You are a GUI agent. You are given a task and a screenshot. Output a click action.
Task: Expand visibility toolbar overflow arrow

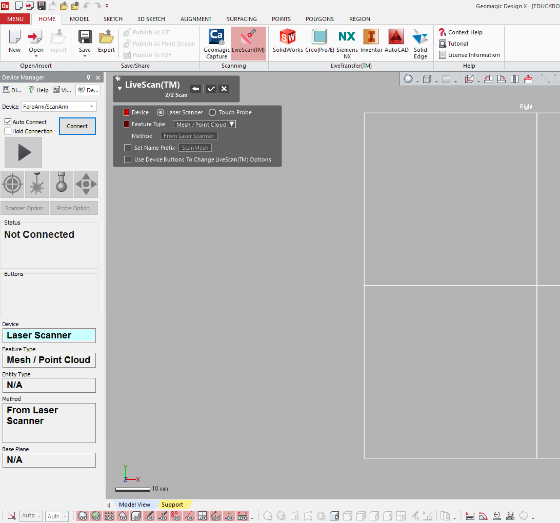252,518
